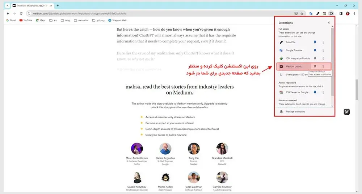Reload the Medium page

click(21, 14)
